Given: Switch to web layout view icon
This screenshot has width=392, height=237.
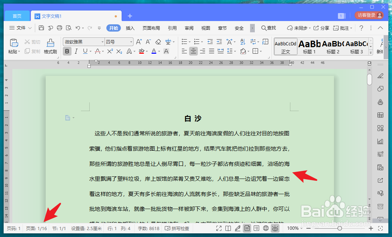Looking at the screenshot, I should point(266,228).
